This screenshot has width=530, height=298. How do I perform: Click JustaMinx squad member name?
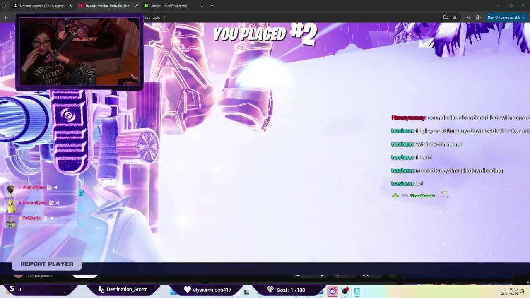click(34, 187)
